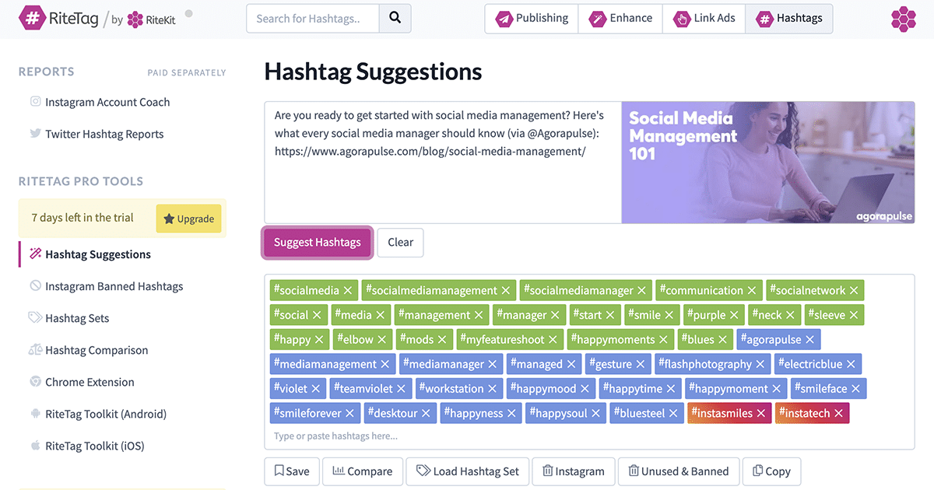
Task: Delete the #agorapulse hashtag
Action: (810, 340)
